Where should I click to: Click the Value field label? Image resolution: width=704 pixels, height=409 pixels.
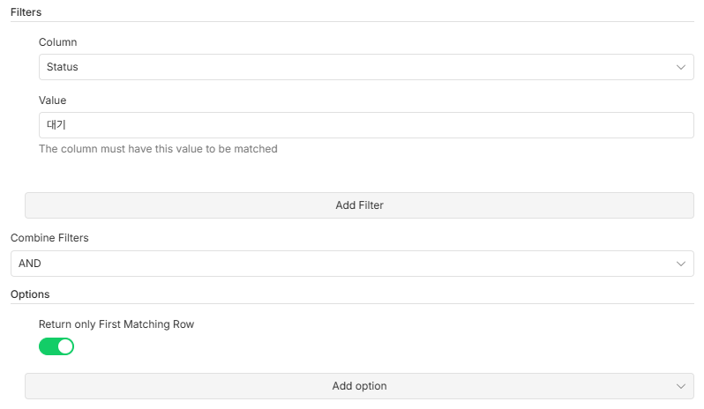click(x=52, y=100)
